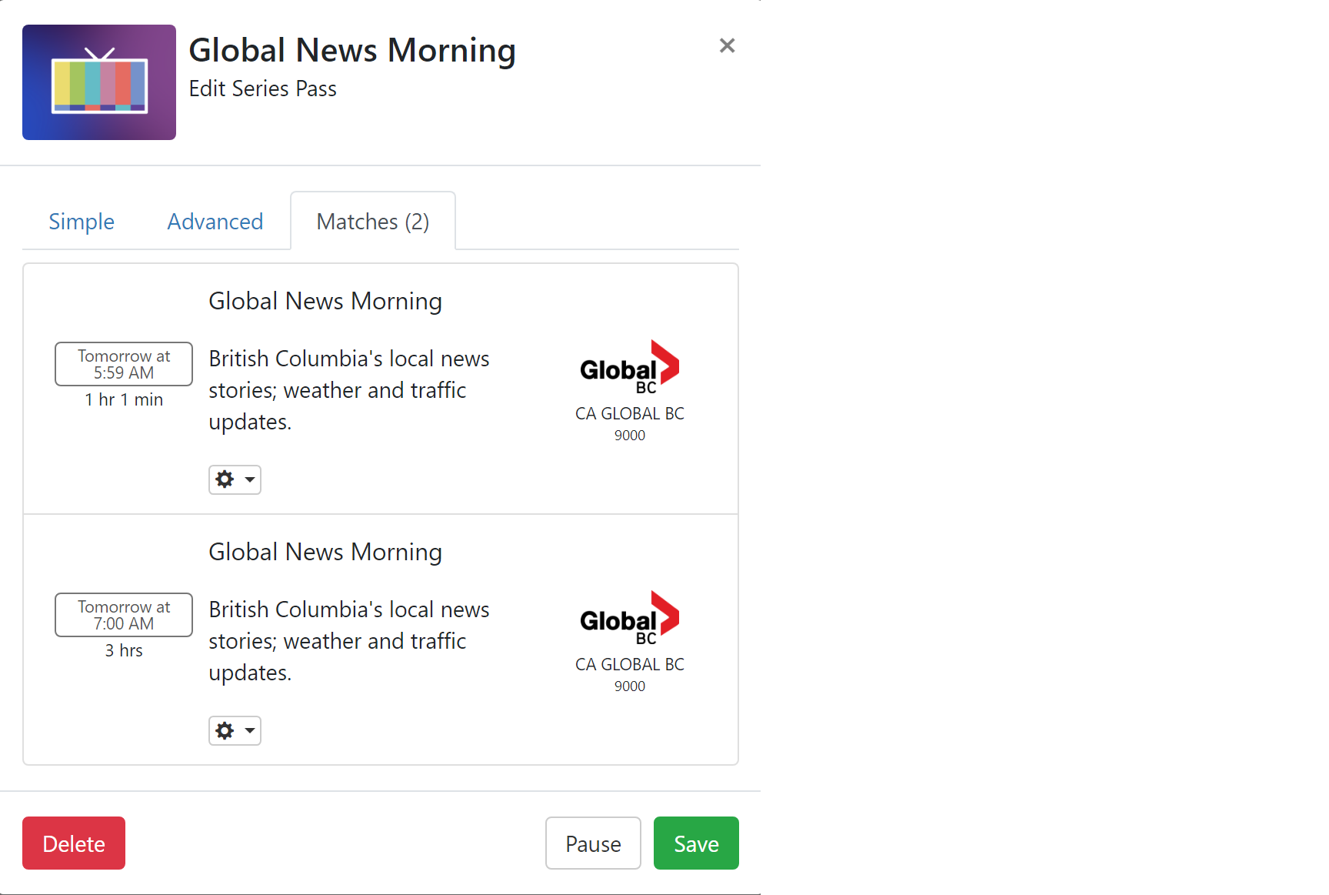Select the 'Tomorrow at 7:00 AM' time badge
1329x895 pixels.
point(124,615)
